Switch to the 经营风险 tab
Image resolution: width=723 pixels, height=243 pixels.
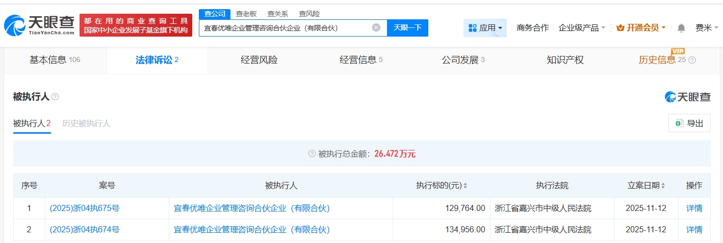click(259, 60)
